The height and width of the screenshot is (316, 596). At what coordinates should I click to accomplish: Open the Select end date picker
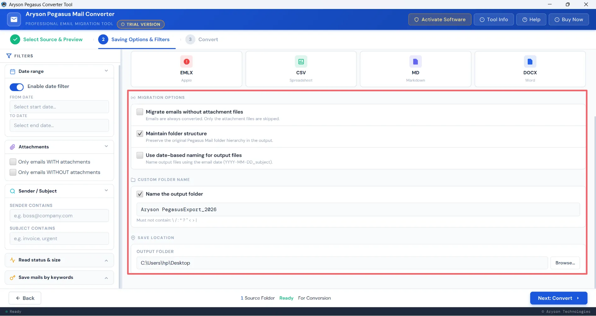(x=59, y=125)
